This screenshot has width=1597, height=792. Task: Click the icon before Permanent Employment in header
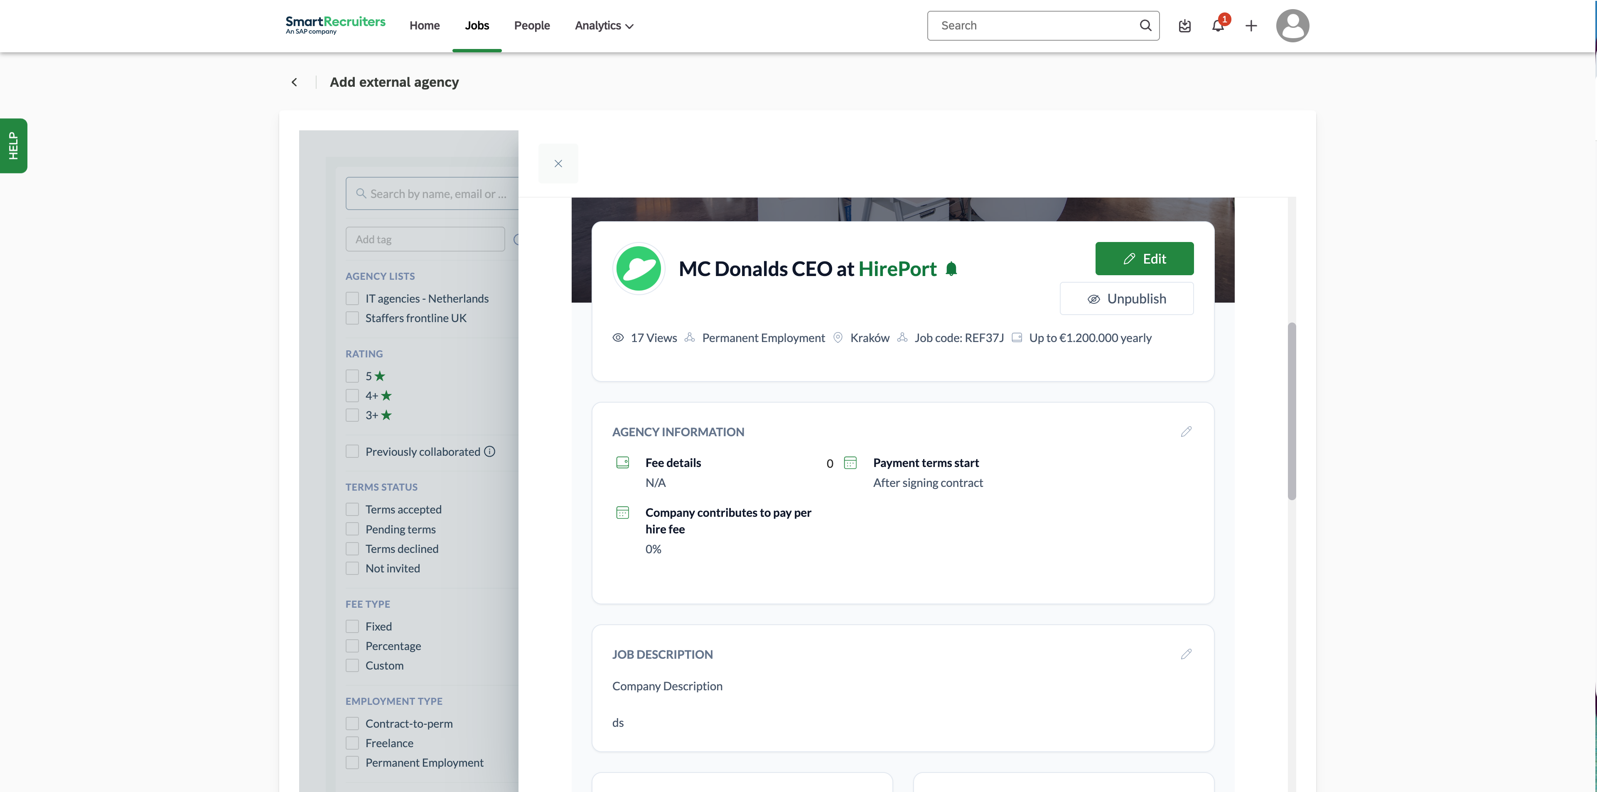click(x=689, y=337)
